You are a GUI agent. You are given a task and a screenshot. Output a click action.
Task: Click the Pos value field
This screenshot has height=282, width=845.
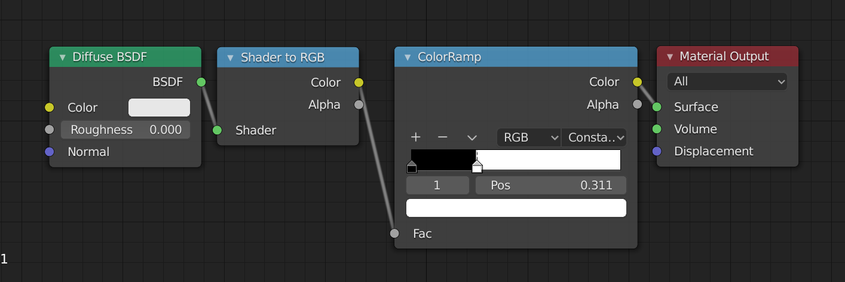pos(550,185)
